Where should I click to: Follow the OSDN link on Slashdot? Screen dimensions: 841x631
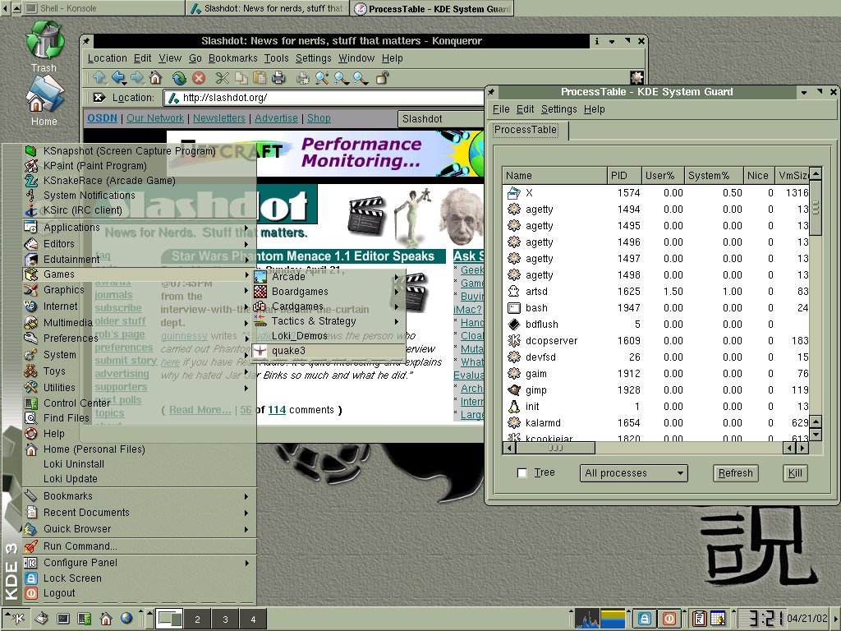102,118
